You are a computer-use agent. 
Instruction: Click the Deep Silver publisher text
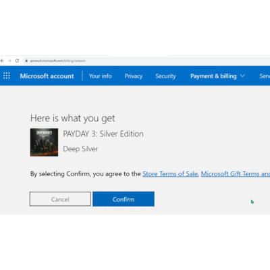(80, 148)
